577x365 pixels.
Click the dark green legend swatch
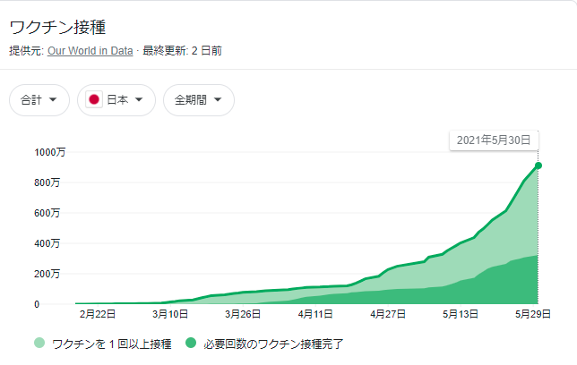pos(192,343)
